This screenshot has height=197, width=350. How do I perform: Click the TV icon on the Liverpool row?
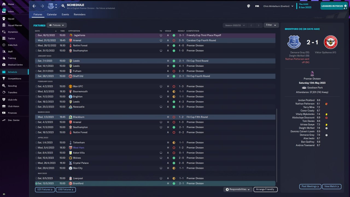click(x=161, y=178)
